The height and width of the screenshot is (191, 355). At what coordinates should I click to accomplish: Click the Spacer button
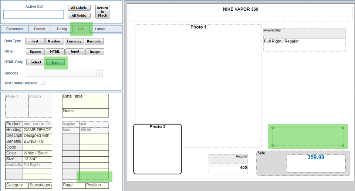35,52
